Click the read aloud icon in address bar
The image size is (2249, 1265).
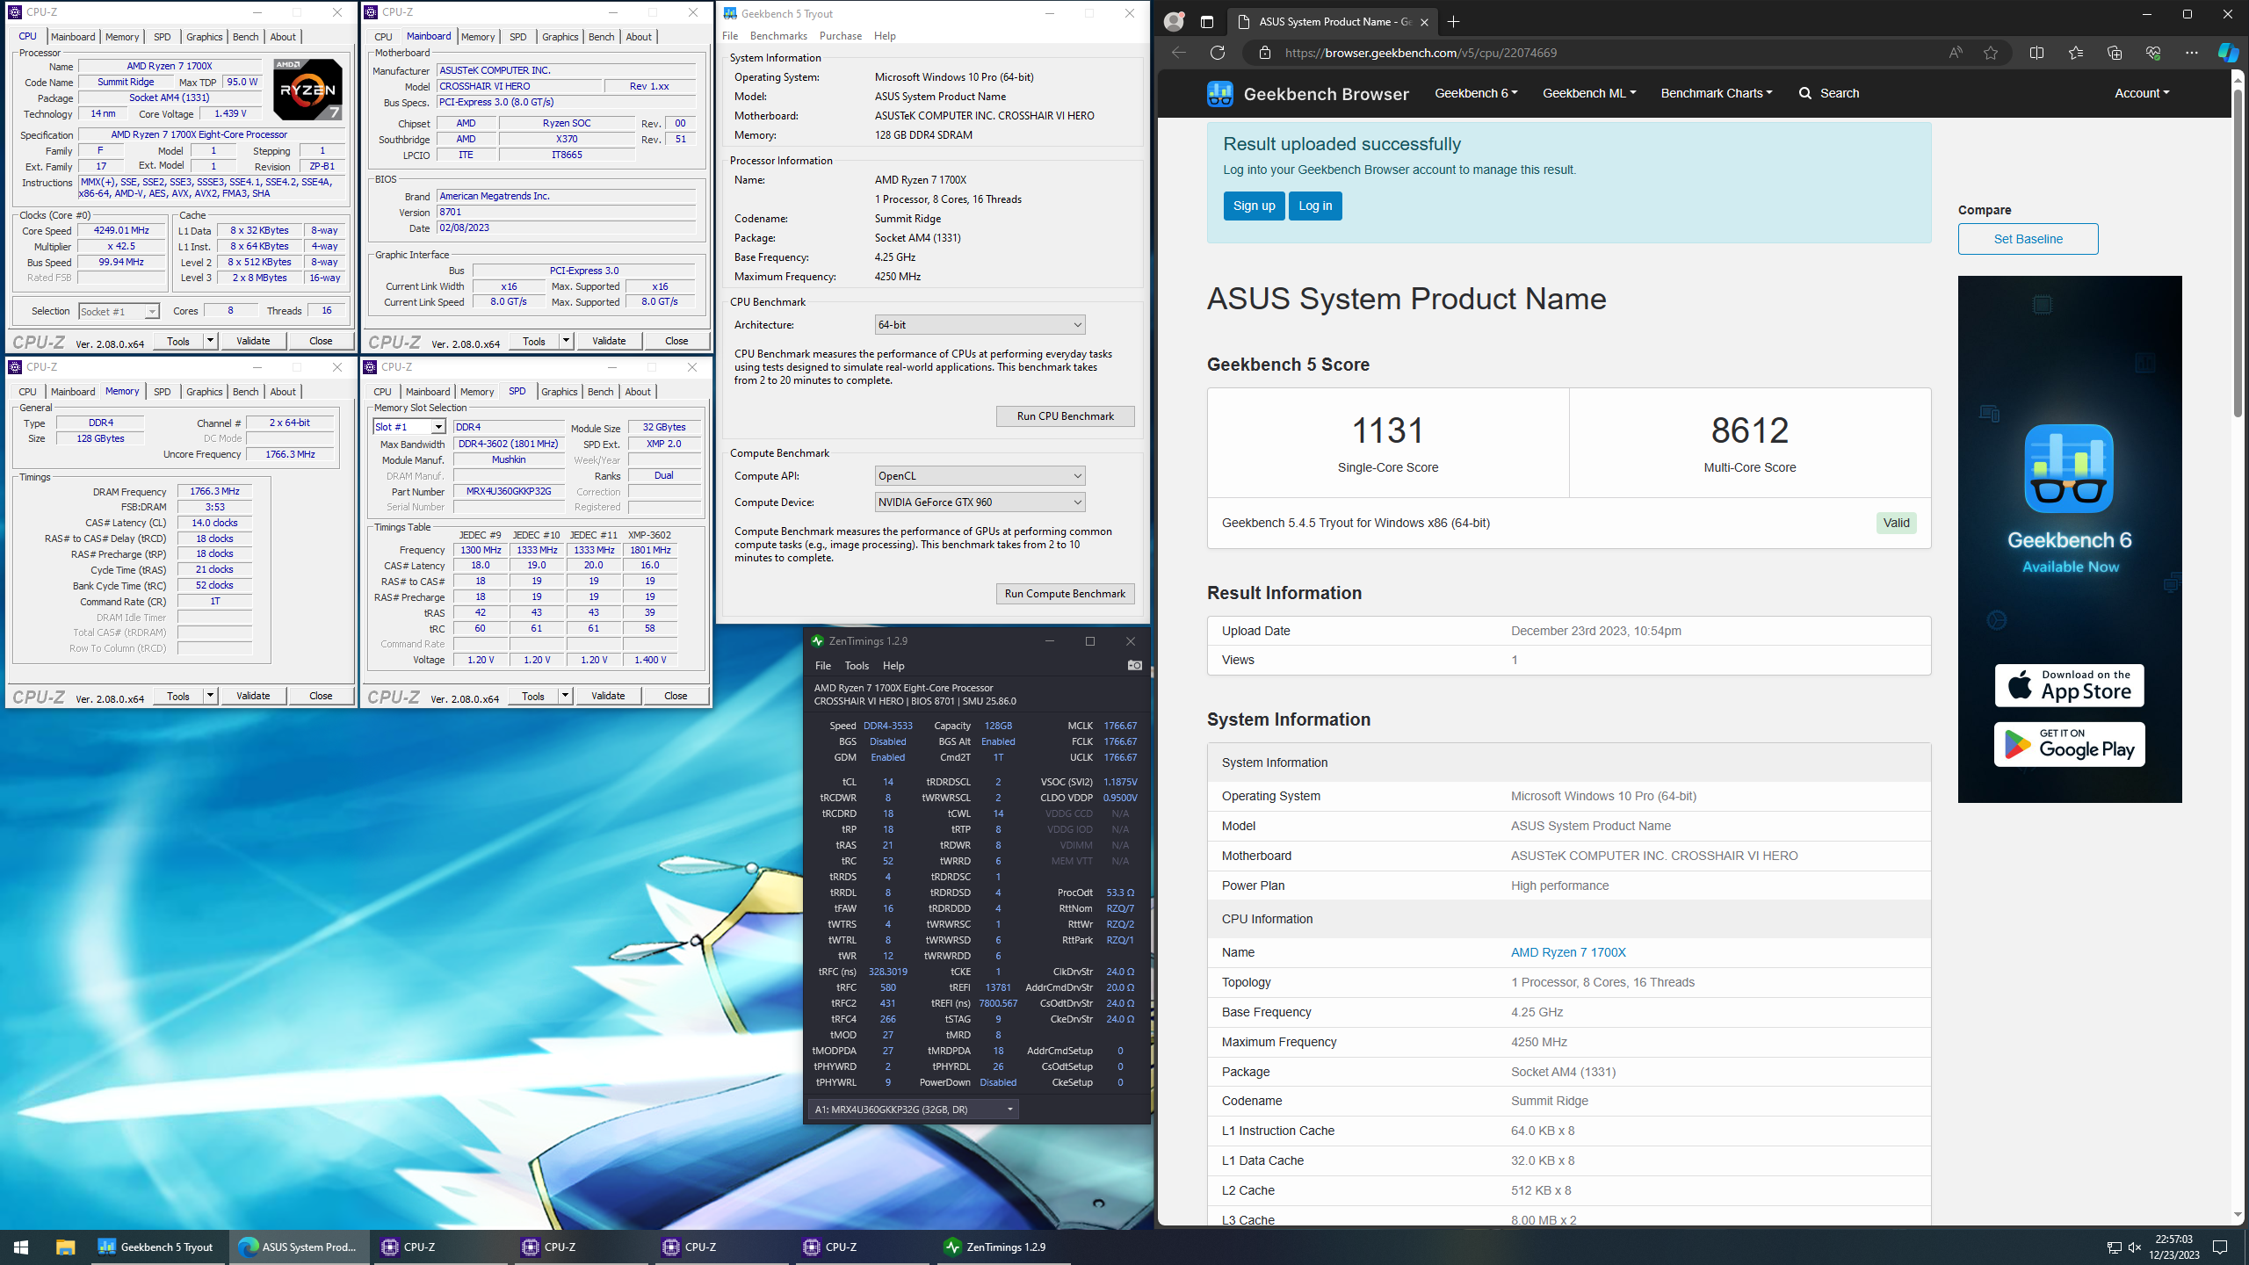pyautogui.click(x=1955, y=53)
